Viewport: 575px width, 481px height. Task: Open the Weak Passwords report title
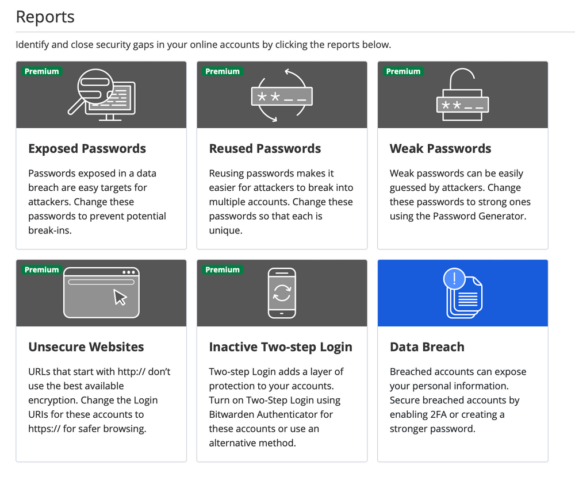coord(440,148)
